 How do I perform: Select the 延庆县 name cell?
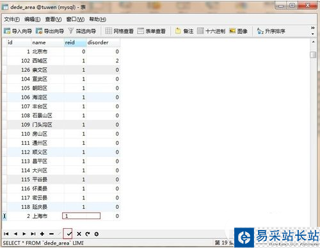point(47,207)
